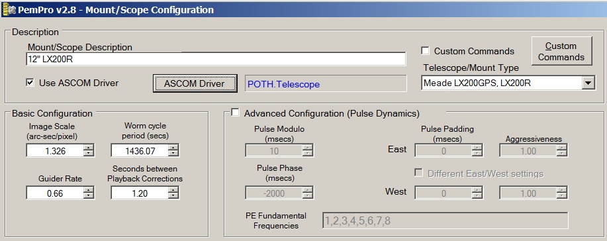Viewport: 607px width, 241px height.
Task: Decrease West Pulse Padding value
Action: (x=477, y=196)
